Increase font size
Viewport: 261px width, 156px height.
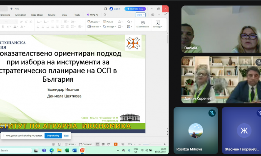21,22
